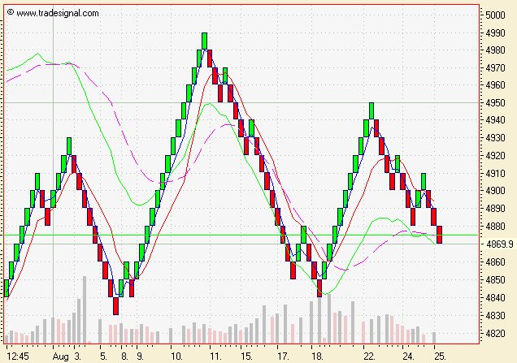Select the 4960 price axis label
This screenshot has height=363, width=517.
495,85
